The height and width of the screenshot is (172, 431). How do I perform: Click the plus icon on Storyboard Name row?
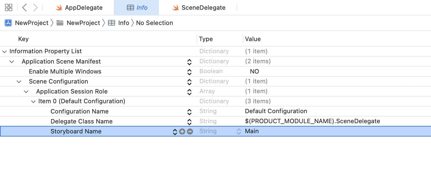182,131
